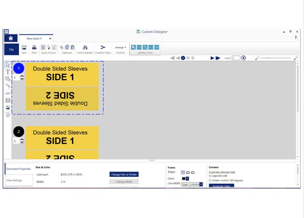This screenshot has width=304, height=218.
Task: Click Change Part or Printer button
Action: click(x=124, y=174)
